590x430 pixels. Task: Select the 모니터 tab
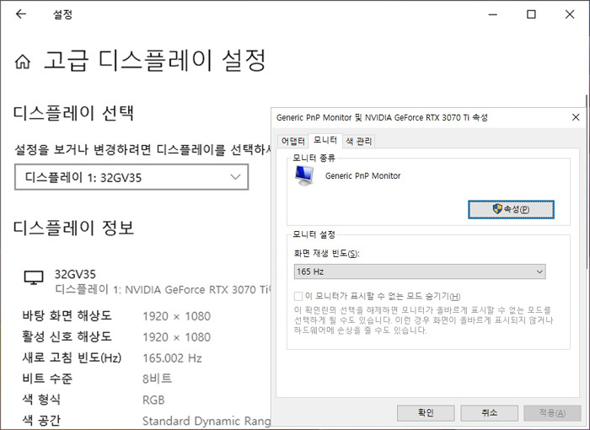pyautogui.click(x=324, y=141)
